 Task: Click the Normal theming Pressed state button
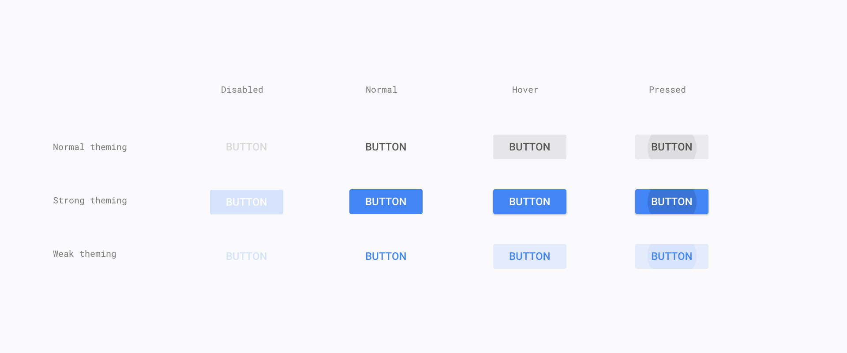(671, 147)
